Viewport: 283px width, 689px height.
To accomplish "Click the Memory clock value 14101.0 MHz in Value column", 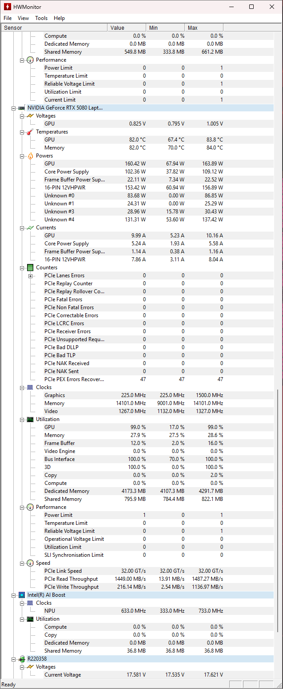I will tap(131, 403).
